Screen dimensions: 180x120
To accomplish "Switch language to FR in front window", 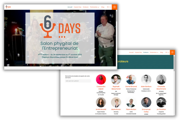I will click(108, 7).
